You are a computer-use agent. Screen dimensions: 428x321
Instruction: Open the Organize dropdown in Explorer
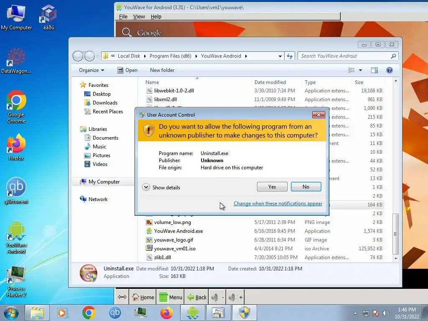click(92, 70)
